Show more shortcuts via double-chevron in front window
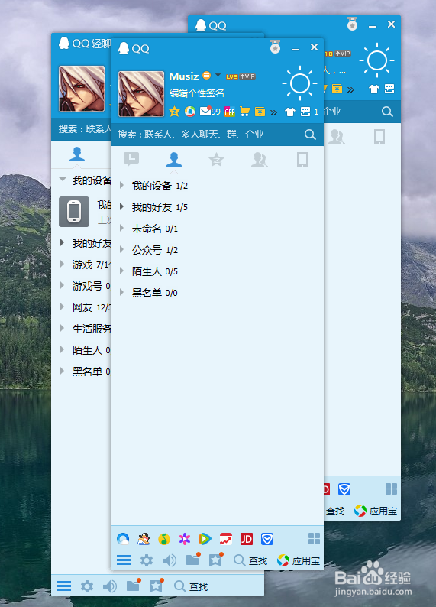This screenshot has width=436, height=607. pyautogui.click(x=273, y=112)
